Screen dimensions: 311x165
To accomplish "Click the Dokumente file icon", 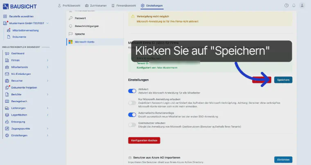I will click(x=9, y=37).
